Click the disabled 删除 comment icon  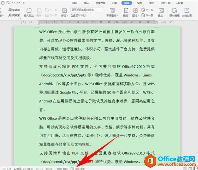[x=39, y=10]
